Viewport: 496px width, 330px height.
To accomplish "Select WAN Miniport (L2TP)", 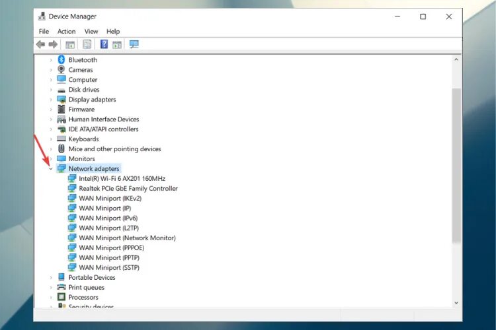I will [x=109, y=228].
